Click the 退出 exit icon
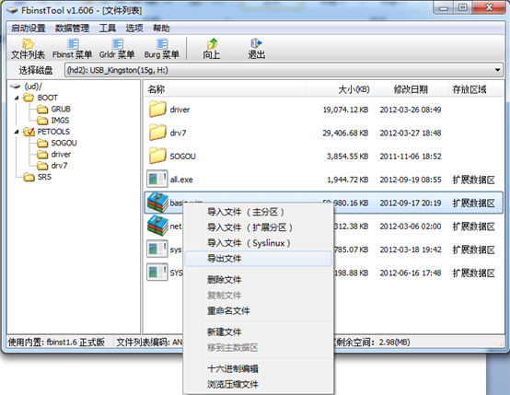510x395 pixels. point(256,49)
